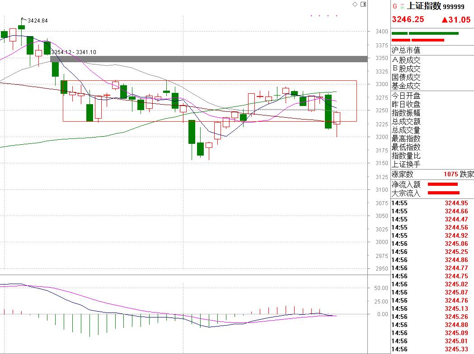Select the A股成交 row
Viewport: 474px width, 354px height.
[432, 60]
